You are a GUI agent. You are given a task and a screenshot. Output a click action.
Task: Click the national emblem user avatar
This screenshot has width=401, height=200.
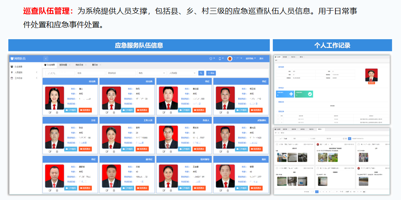(230, 59)
